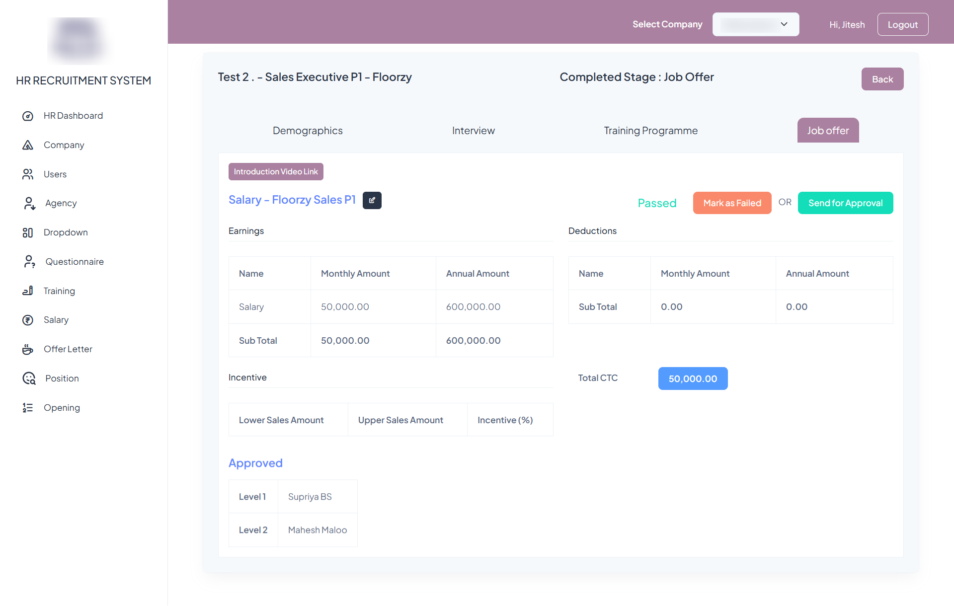
Task: Click the Upper Sales Amount header
Action: (x=400, y=420)
